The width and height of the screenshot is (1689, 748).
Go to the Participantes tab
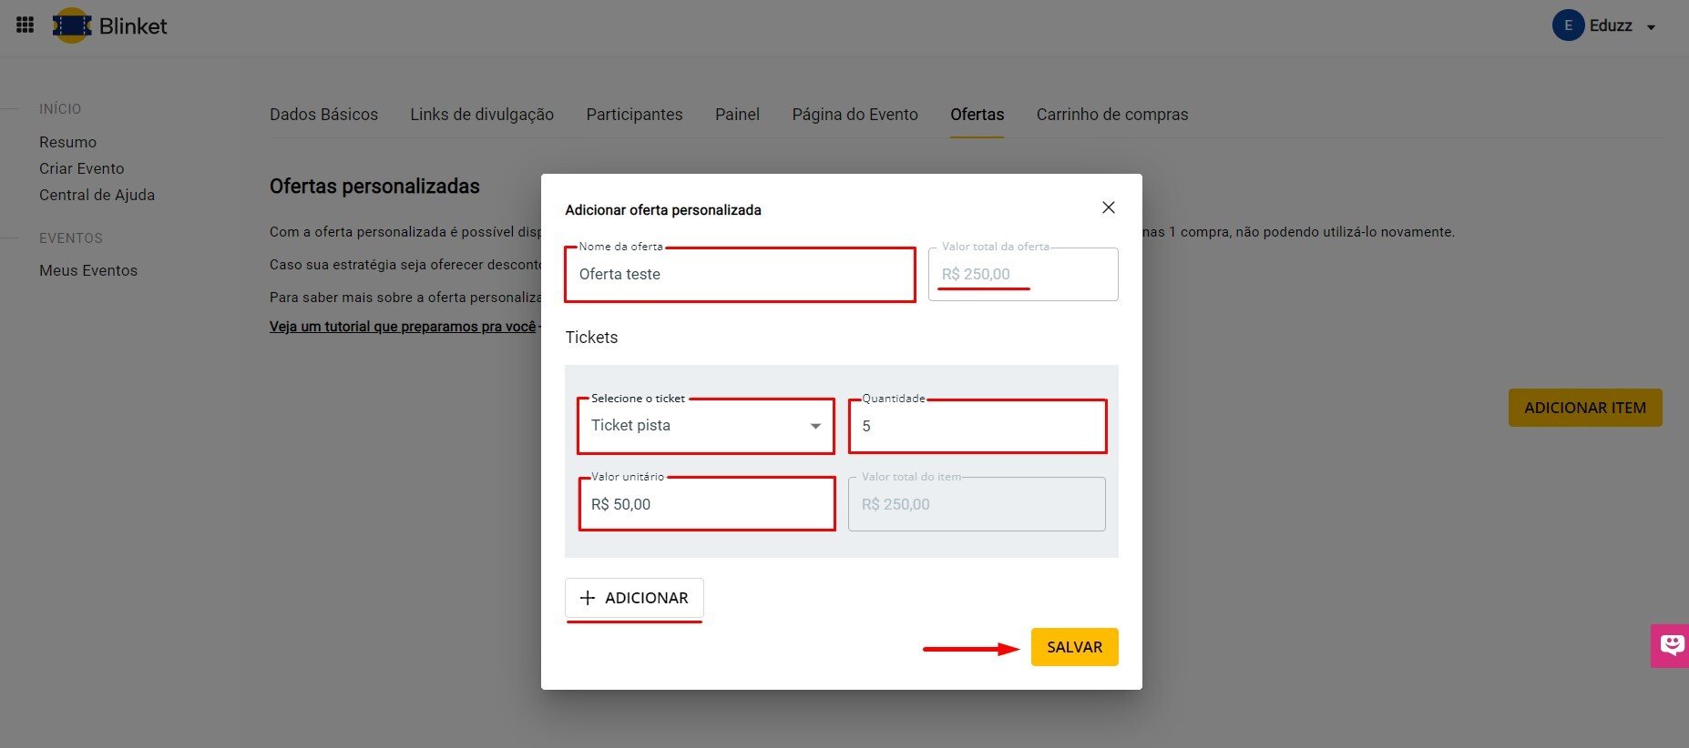[x=634, y=115]
